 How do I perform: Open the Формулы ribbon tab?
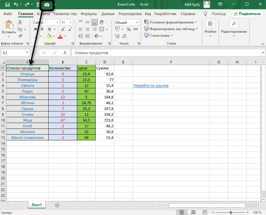[89, 14]
